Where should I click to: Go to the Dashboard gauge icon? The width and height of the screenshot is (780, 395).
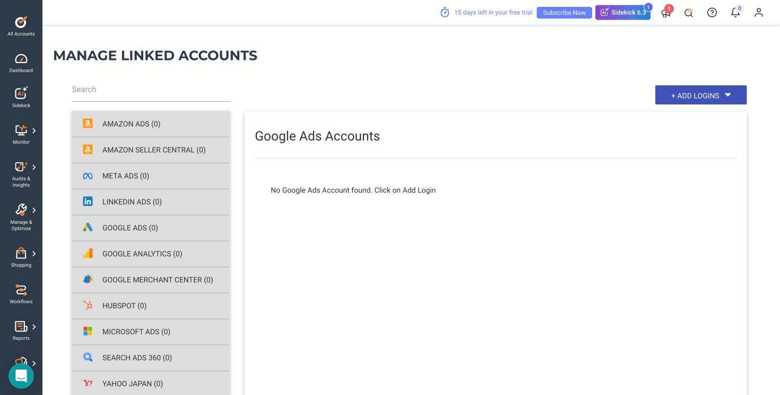[21, 59]
